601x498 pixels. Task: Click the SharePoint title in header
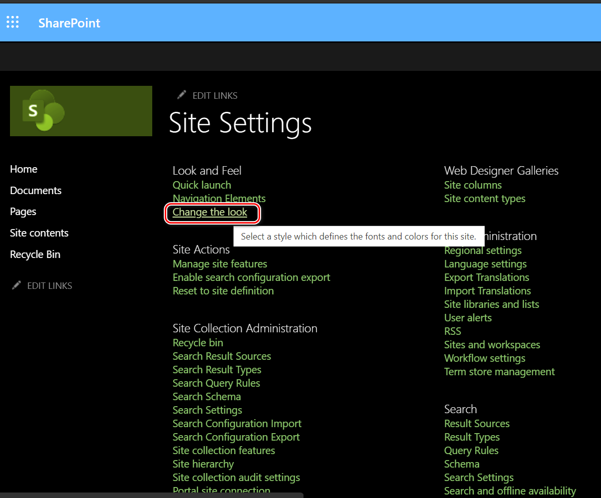pyautogui.click(x=69, y=23)
